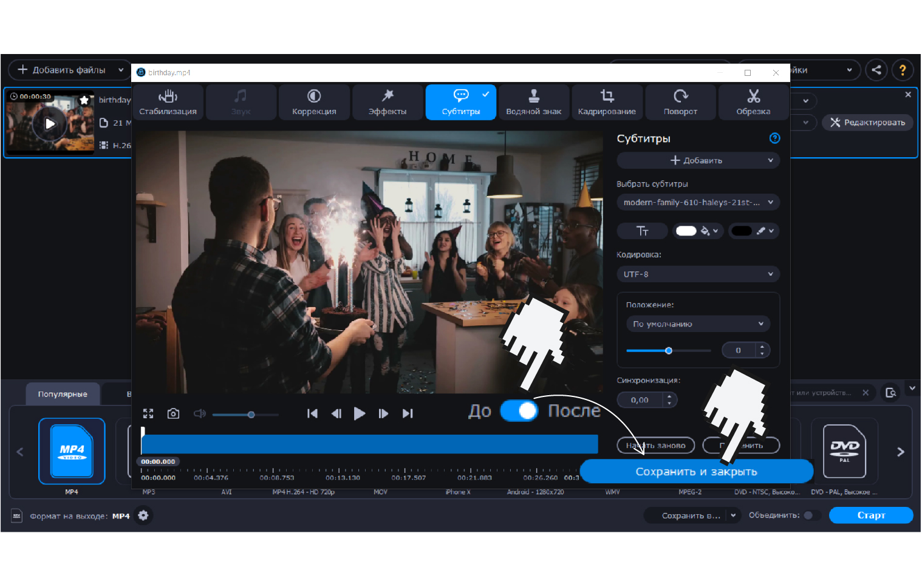Image resolution: width=922 pixels, height=570 pixels.
Task: Select the Rotate tool (Поворот)
Action: pos(680,102)
